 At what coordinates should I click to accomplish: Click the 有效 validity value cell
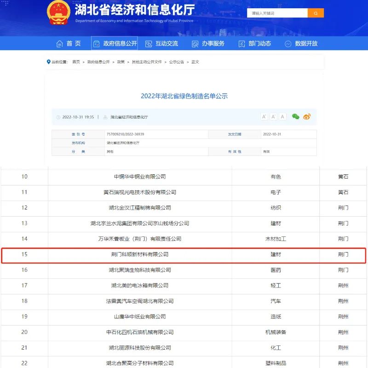289,152
